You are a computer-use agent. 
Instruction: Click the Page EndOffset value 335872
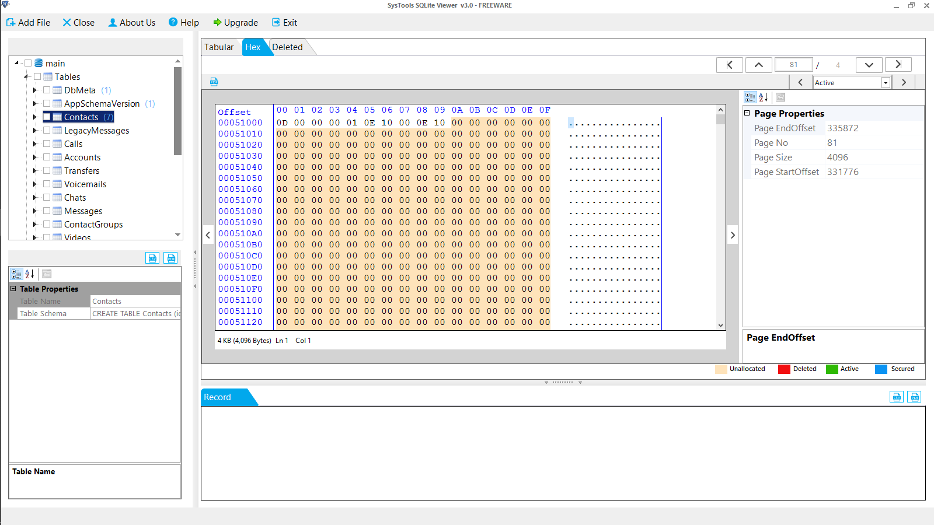(842, 128)
